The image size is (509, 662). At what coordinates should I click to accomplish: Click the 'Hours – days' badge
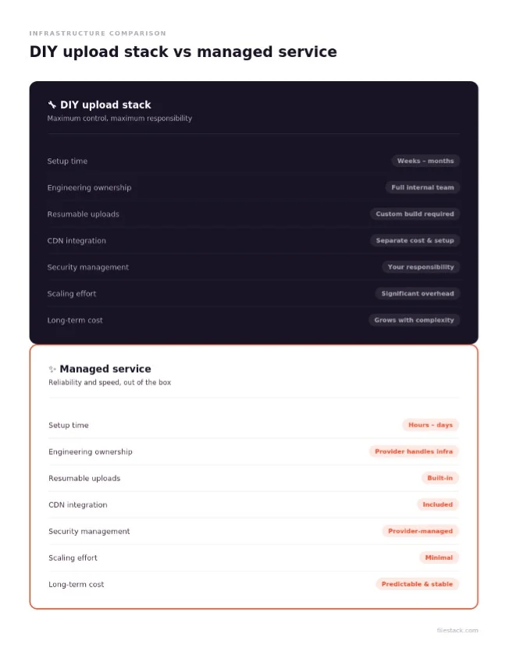[430, 425]
